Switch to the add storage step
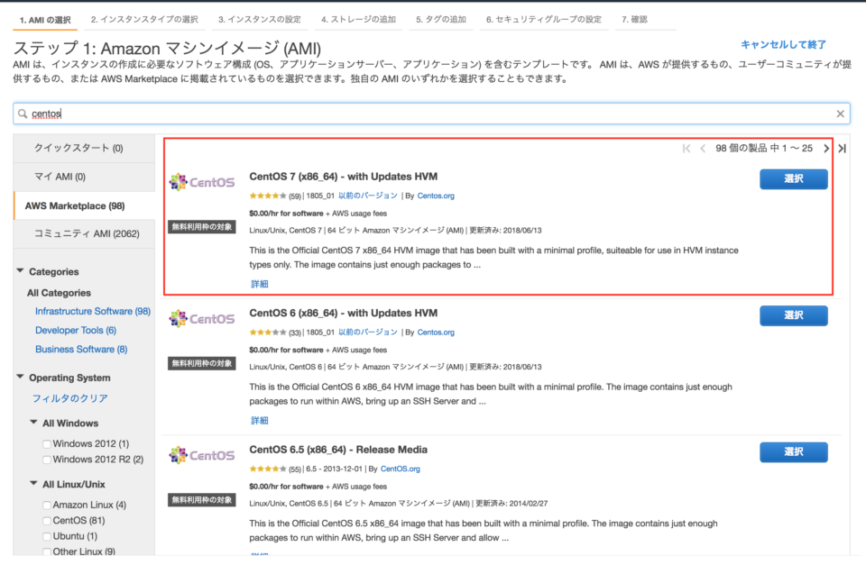Image resolution: width=866 pixels, height=574 pixels. 358,20
